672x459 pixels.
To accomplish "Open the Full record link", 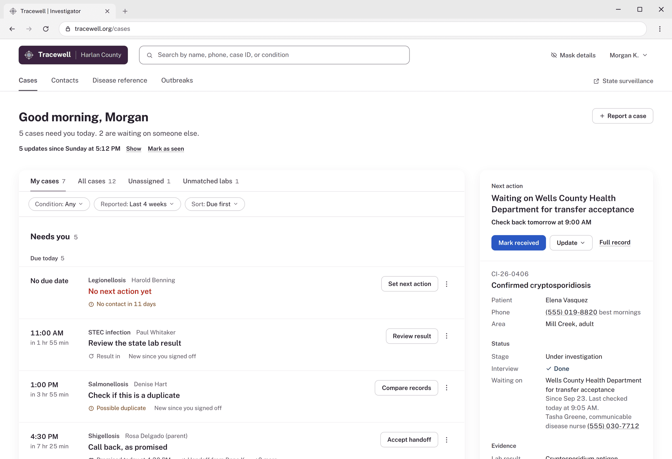I will point(615,242).
